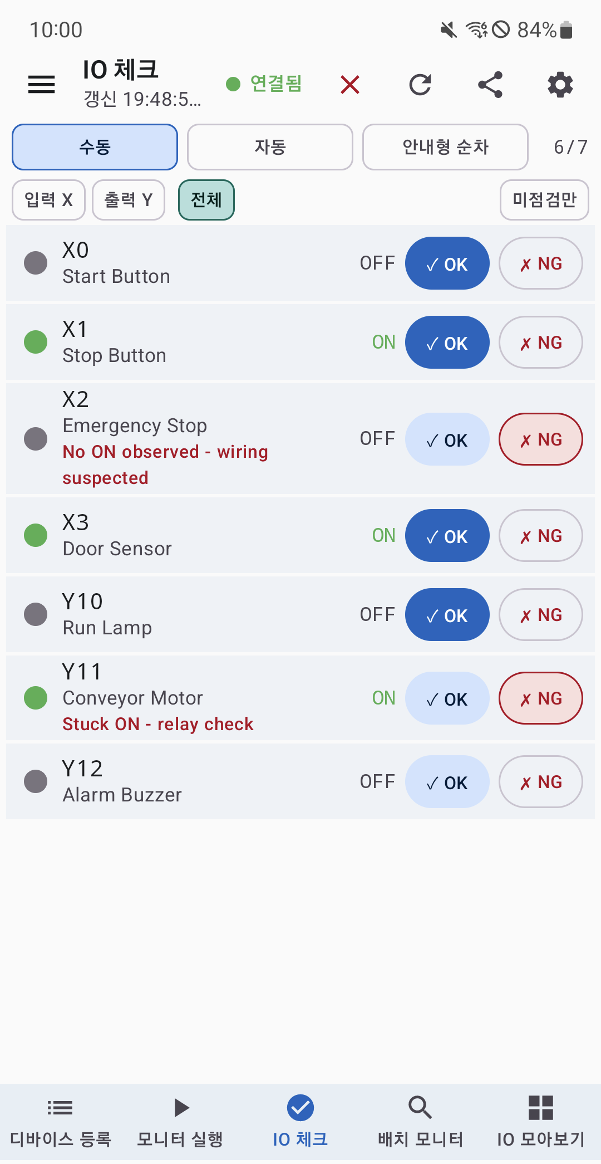Tap the X3 Door Sensor row

tap(300, 535)
